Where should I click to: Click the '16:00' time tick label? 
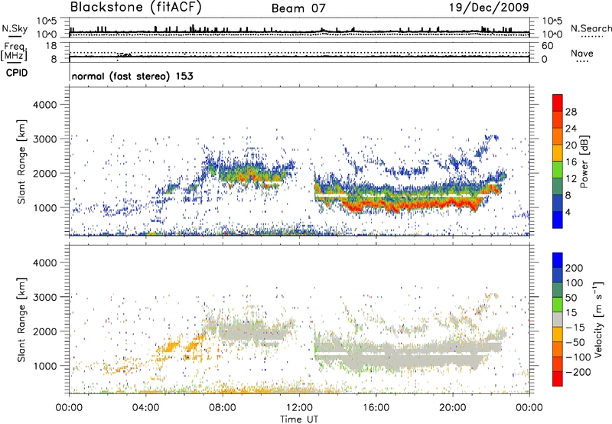(x=376, y=408)
